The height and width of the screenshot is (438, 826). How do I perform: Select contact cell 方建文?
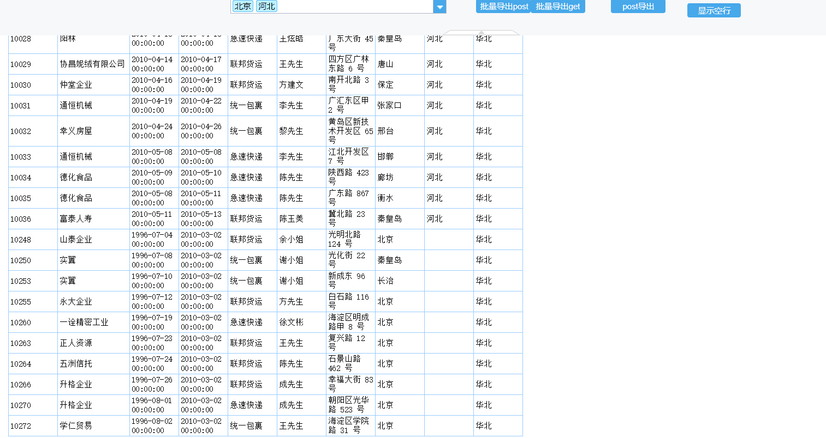tap(301, 85)
